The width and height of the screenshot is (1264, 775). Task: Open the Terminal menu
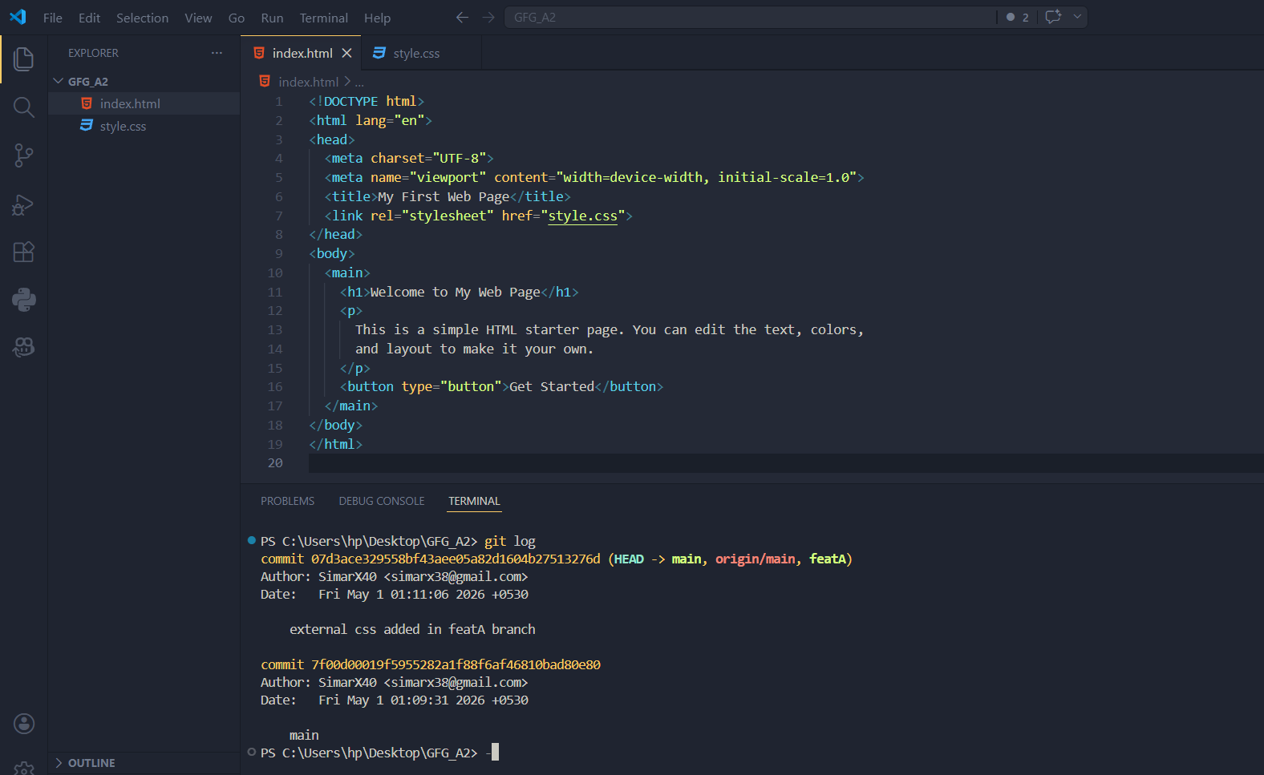pyautogui.click(x=323, y=18)
